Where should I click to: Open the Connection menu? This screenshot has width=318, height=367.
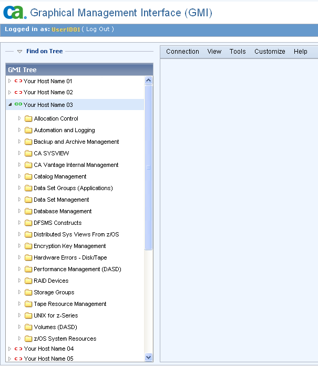(x=182, y=52)
